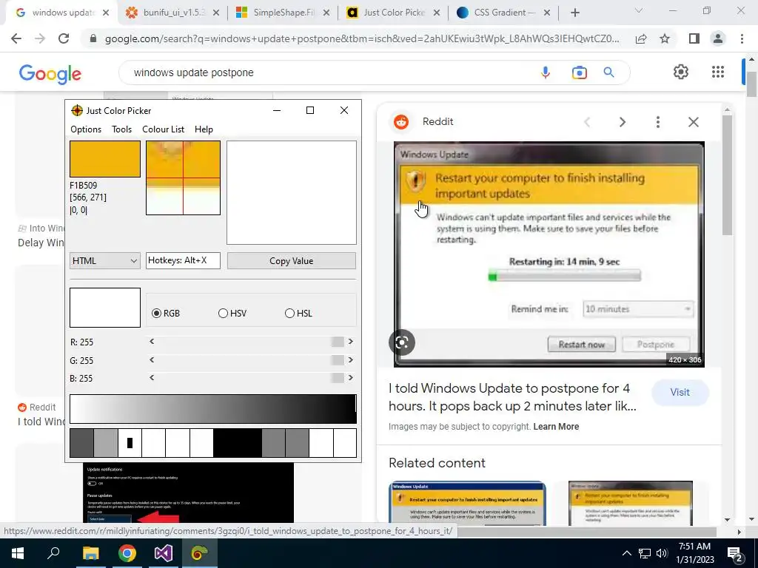758x568 pixels.
Task: Click right arrow of R slider
Action: 350,342
